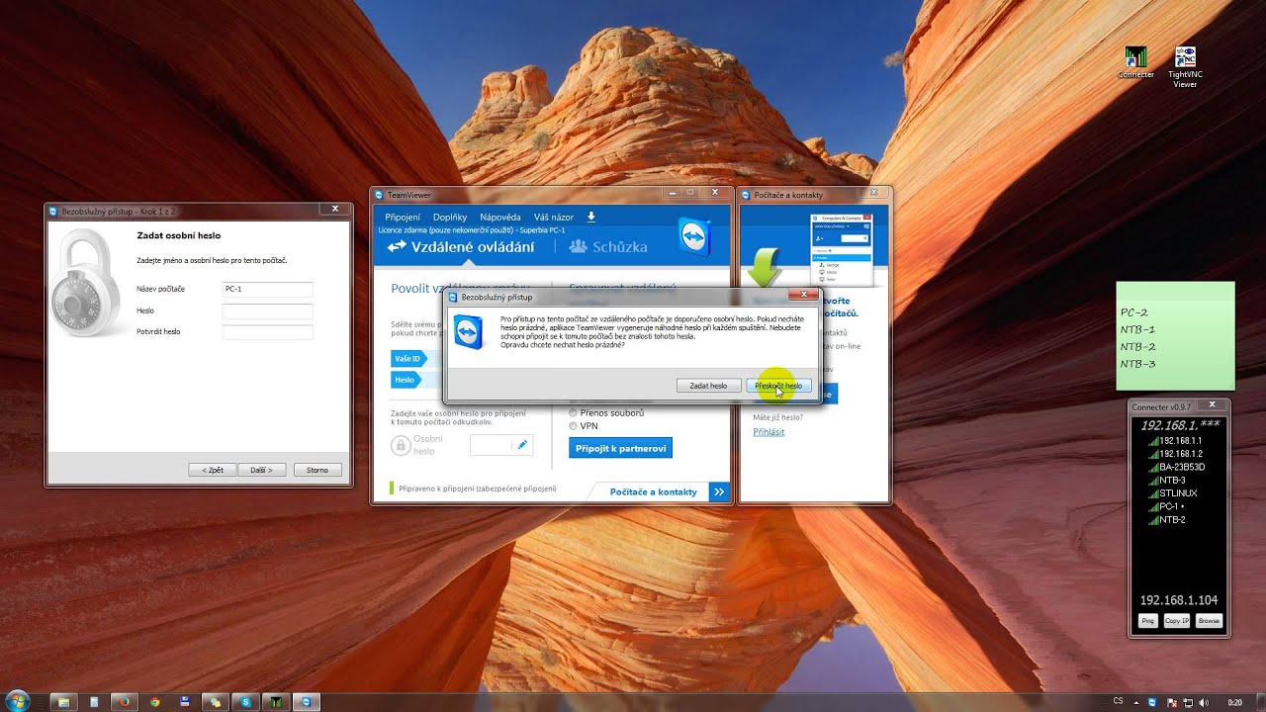This screenshot has height=712, width=1266.
Task: Click the volume speaker icon in the system tray
Action: [x=1203, y=702]
